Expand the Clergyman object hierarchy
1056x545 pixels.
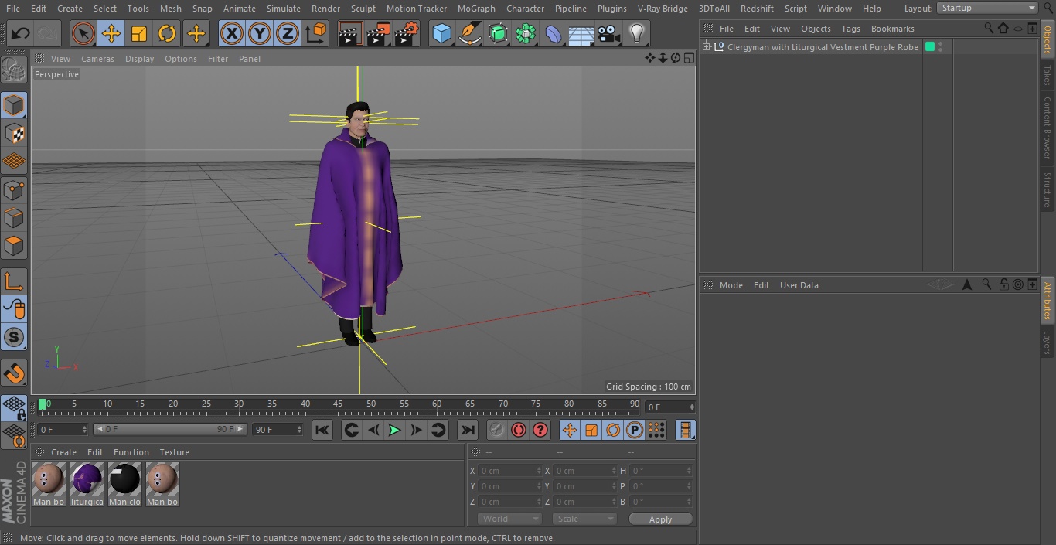click(706, 47)
